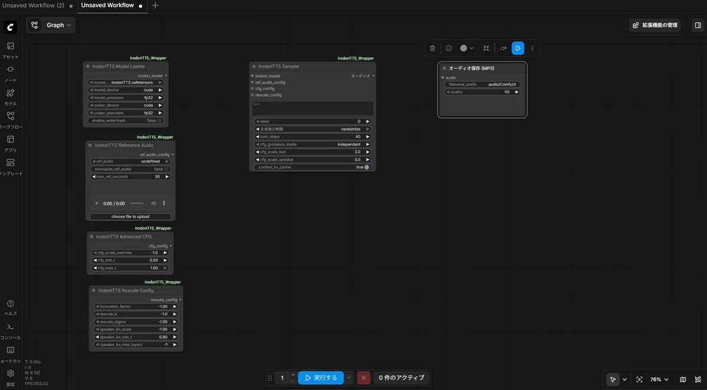Select the Unsaved Workflow tab

107,5
